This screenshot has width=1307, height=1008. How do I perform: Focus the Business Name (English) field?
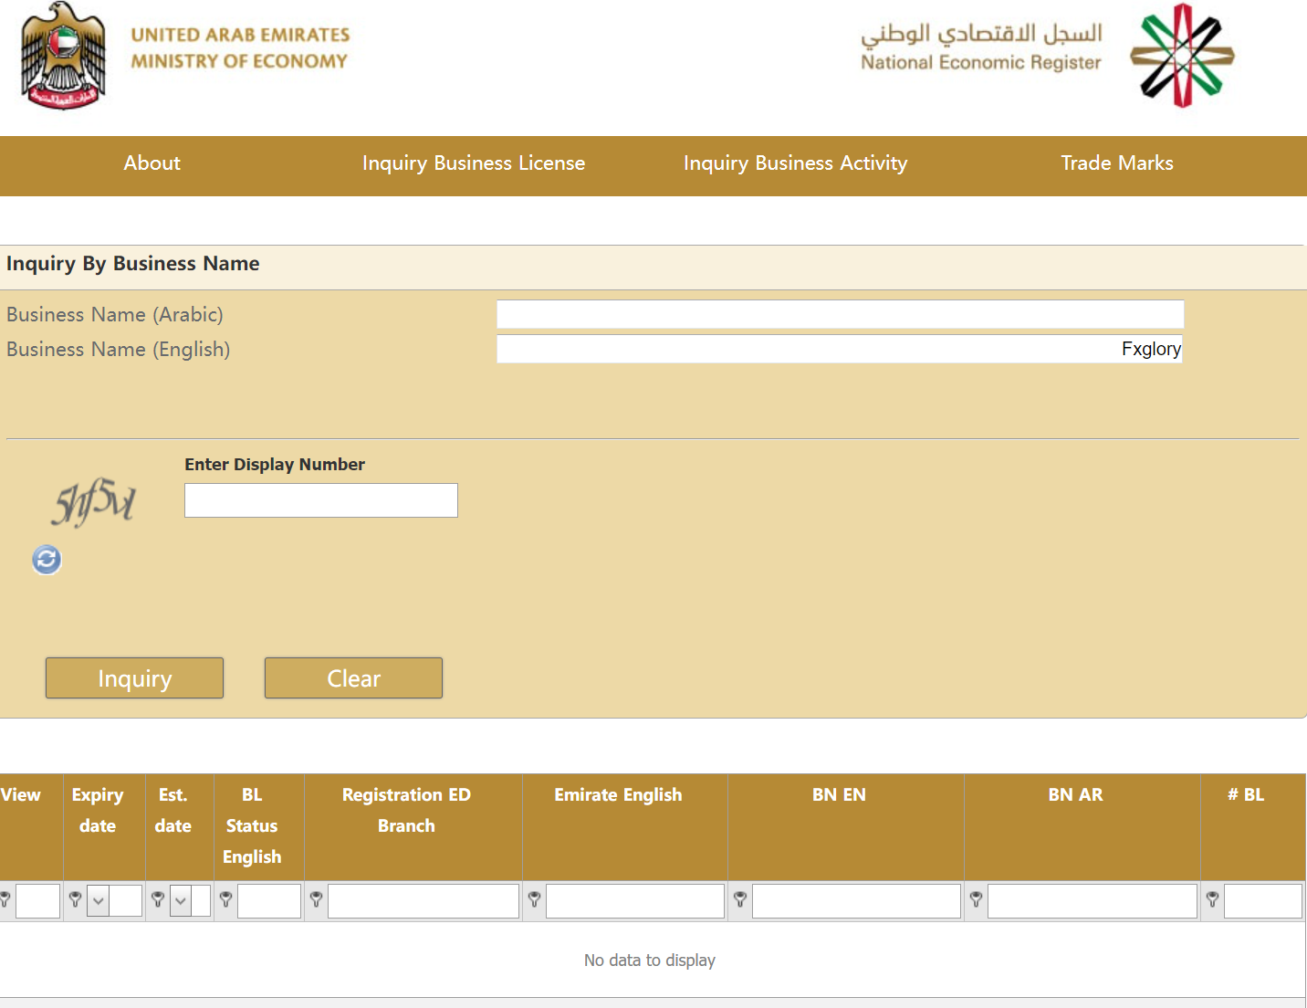[x=840, y=349]
